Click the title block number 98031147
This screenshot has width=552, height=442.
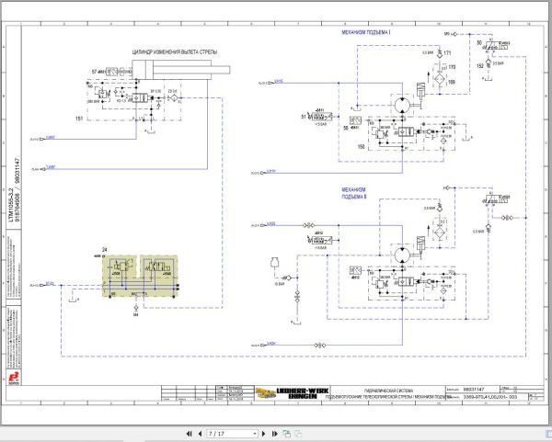click(474, 390)
